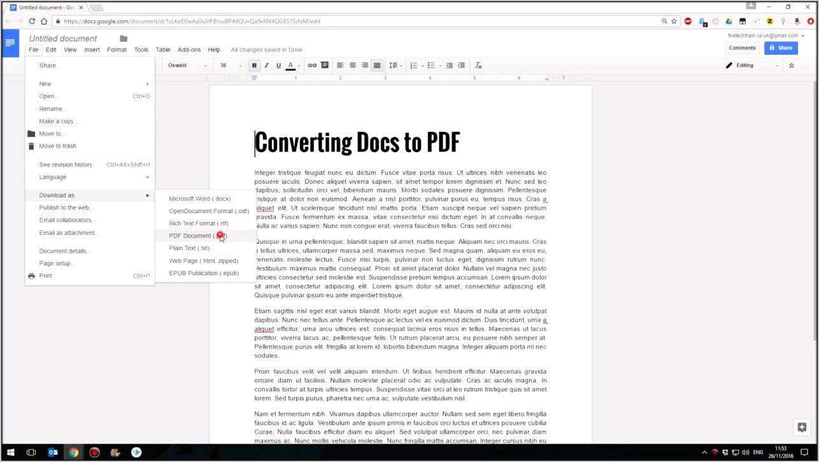Select Web Page (.html, zipped) option
Image resolution: width=819 pixels, height=462 pixels.
point(205,261)
